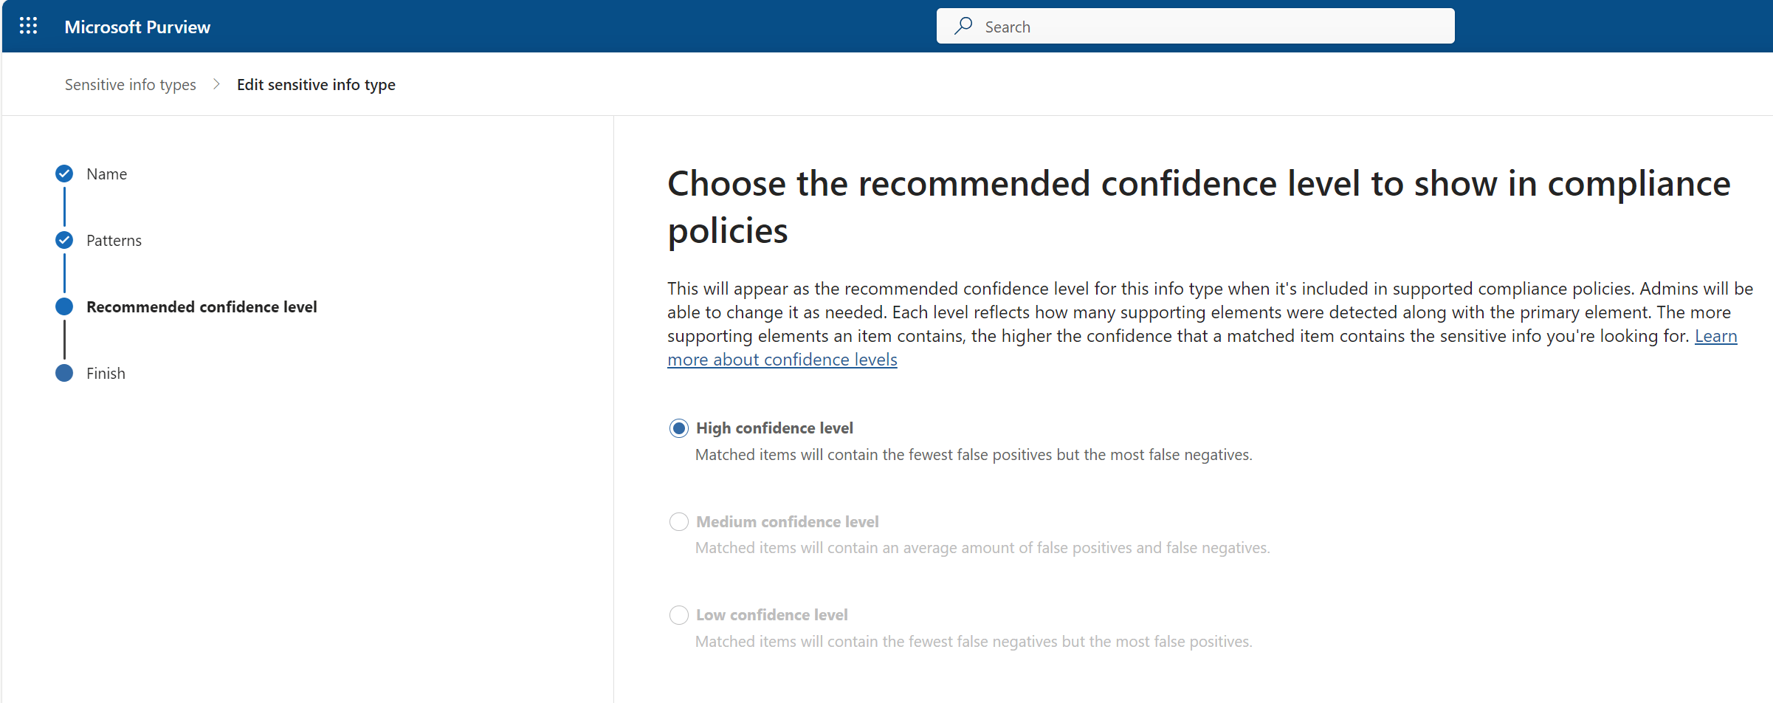Open the Finish wizard step
This screenshot has width=1773, height=703.
tap(106, 373)
